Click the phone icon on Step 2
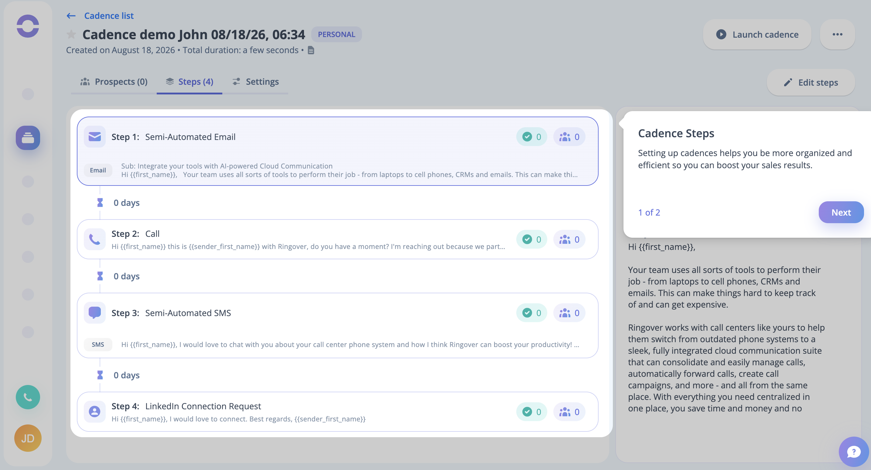The width and height of the screenshot is (871, 470). (95, 239)
